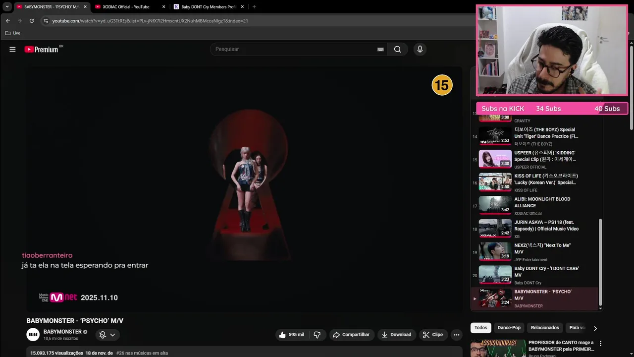
Task: Switch to Baby DONT Cry Members Profile tab
Action: pyautogui.click(x=209, y=7)
